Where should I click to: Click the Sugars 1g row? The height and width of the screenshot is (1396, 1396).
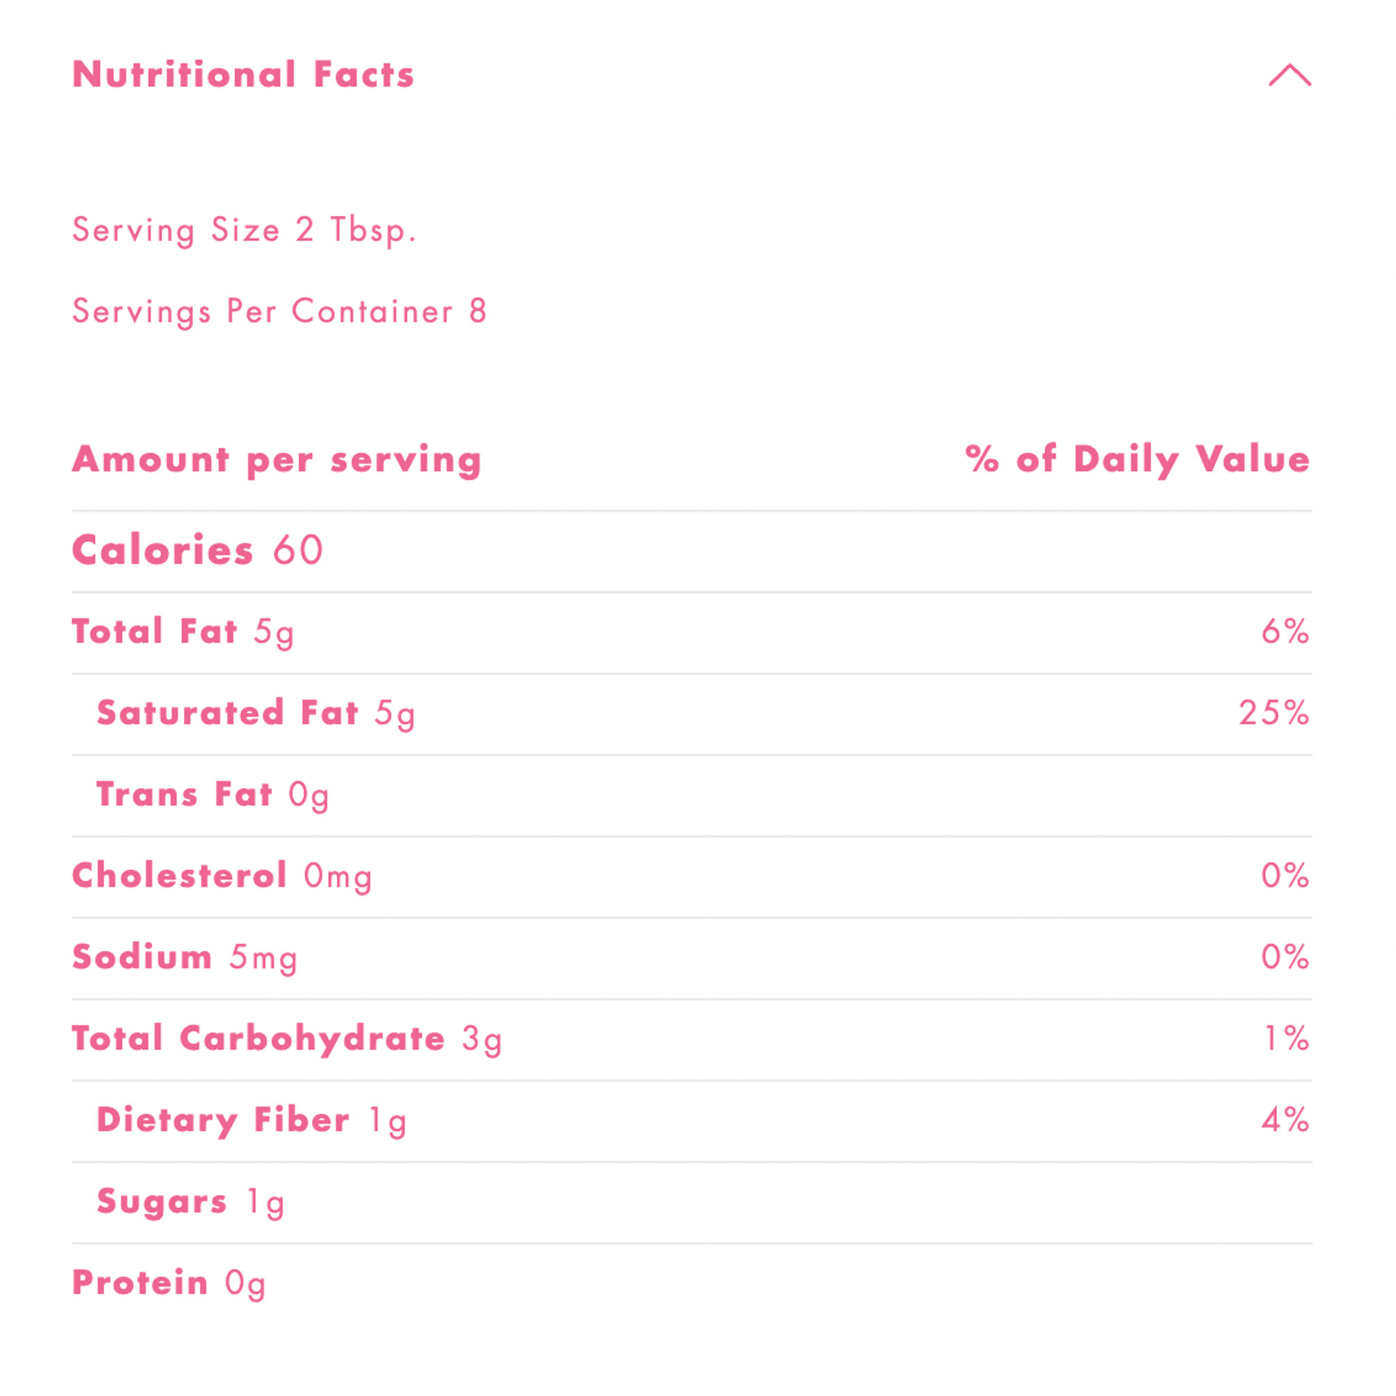191,1202
